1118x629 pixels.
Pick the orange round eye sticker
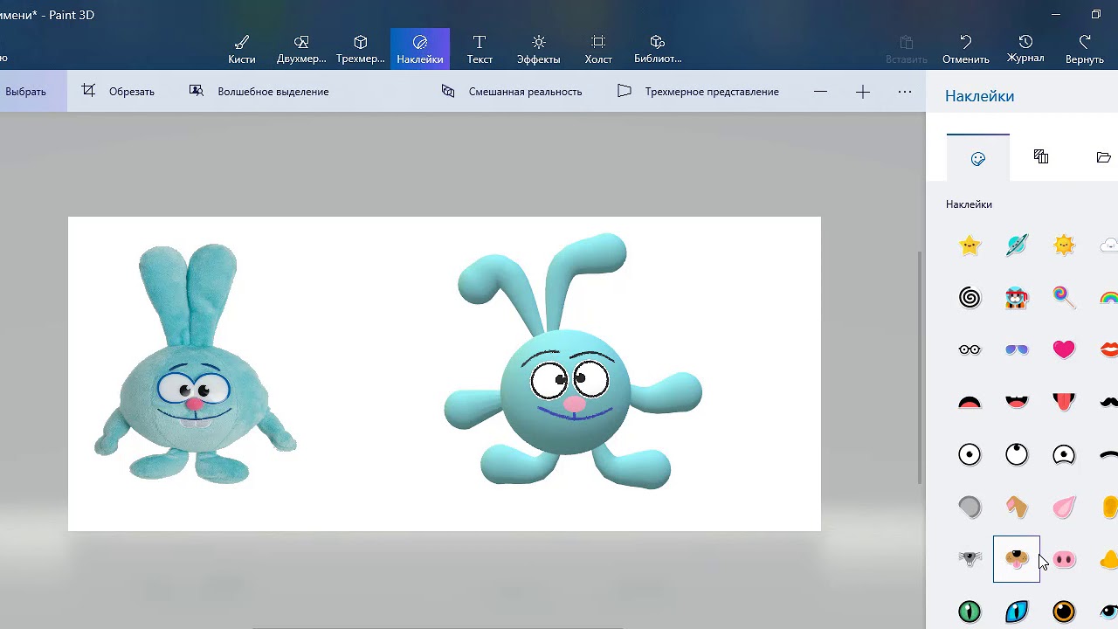coord(1064,612)
